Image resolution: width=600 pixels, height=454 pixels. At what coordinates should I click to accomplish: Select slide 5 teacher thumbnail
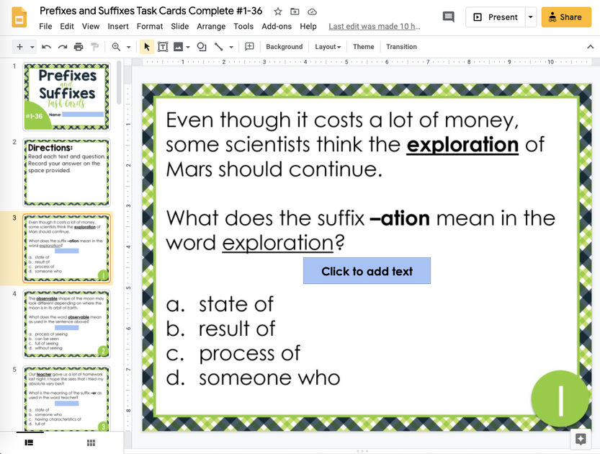[66, 398]
